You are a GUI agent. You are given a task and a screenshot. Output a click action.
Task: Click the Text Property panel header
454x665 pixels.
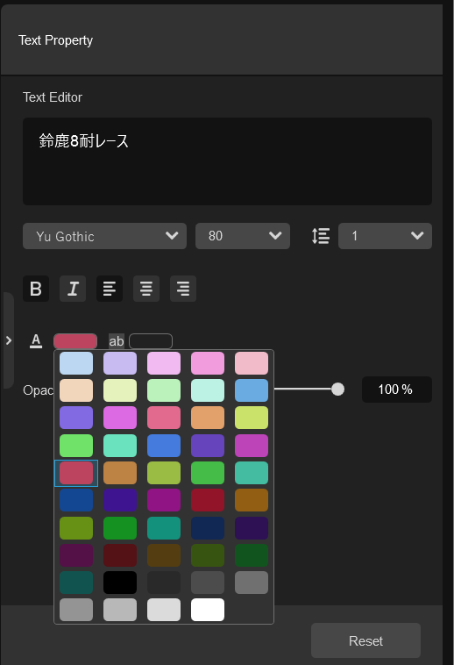(55, 40)
